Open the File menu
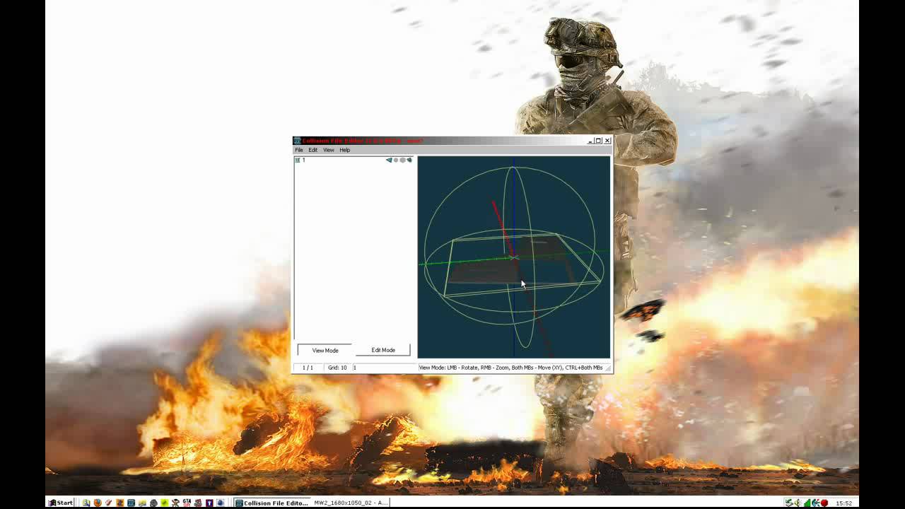The image size is (905, 509). pos(299,150)
